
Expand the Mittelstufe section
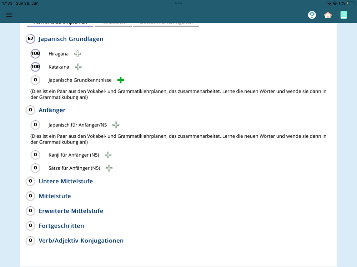55,196
